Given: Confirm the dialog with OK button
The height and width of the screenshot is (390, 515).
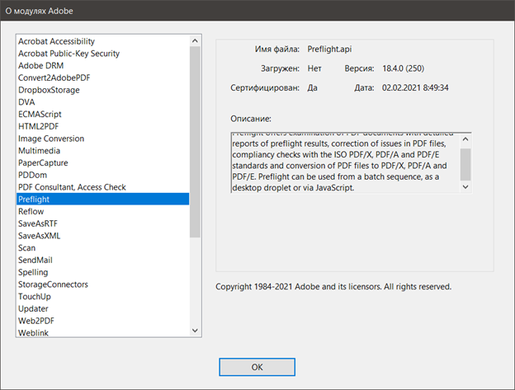Looking at the screenshot, I should pos(257,367).
